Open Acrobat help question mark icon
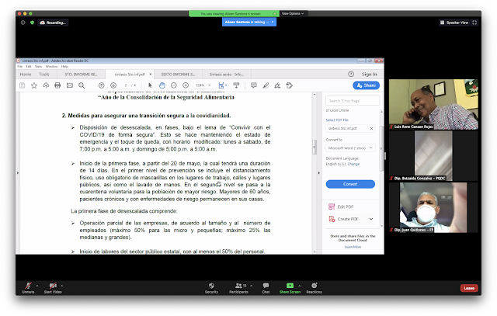This screenshot has height=316, width=497. click(x=351, y=74)
